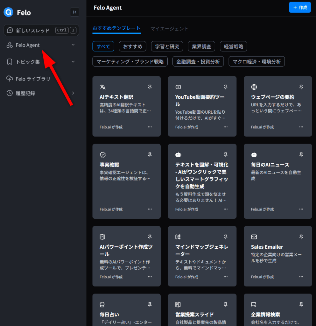Screen dimensions: 316x326
Task: Click the 履歴記録 clock icon
Action: tap(10, 93)
